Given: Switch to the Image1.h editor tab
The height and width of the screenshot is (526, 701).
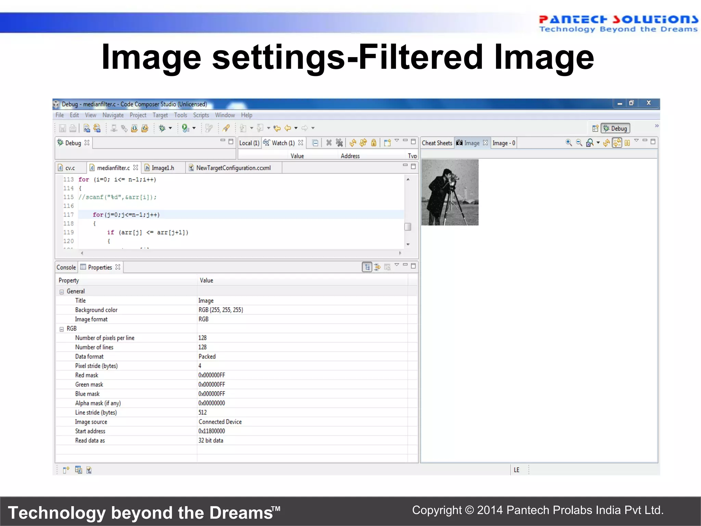Looking at the screenshot, I should (163, 168).
